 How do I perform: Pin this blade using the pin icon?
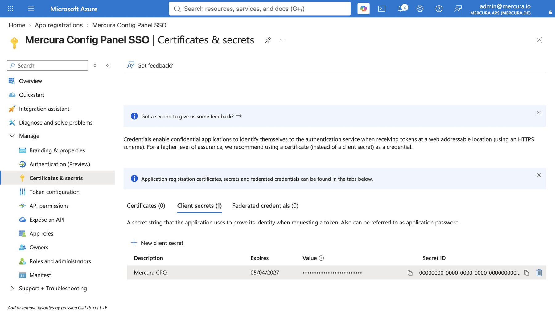[x=268, y=40]
